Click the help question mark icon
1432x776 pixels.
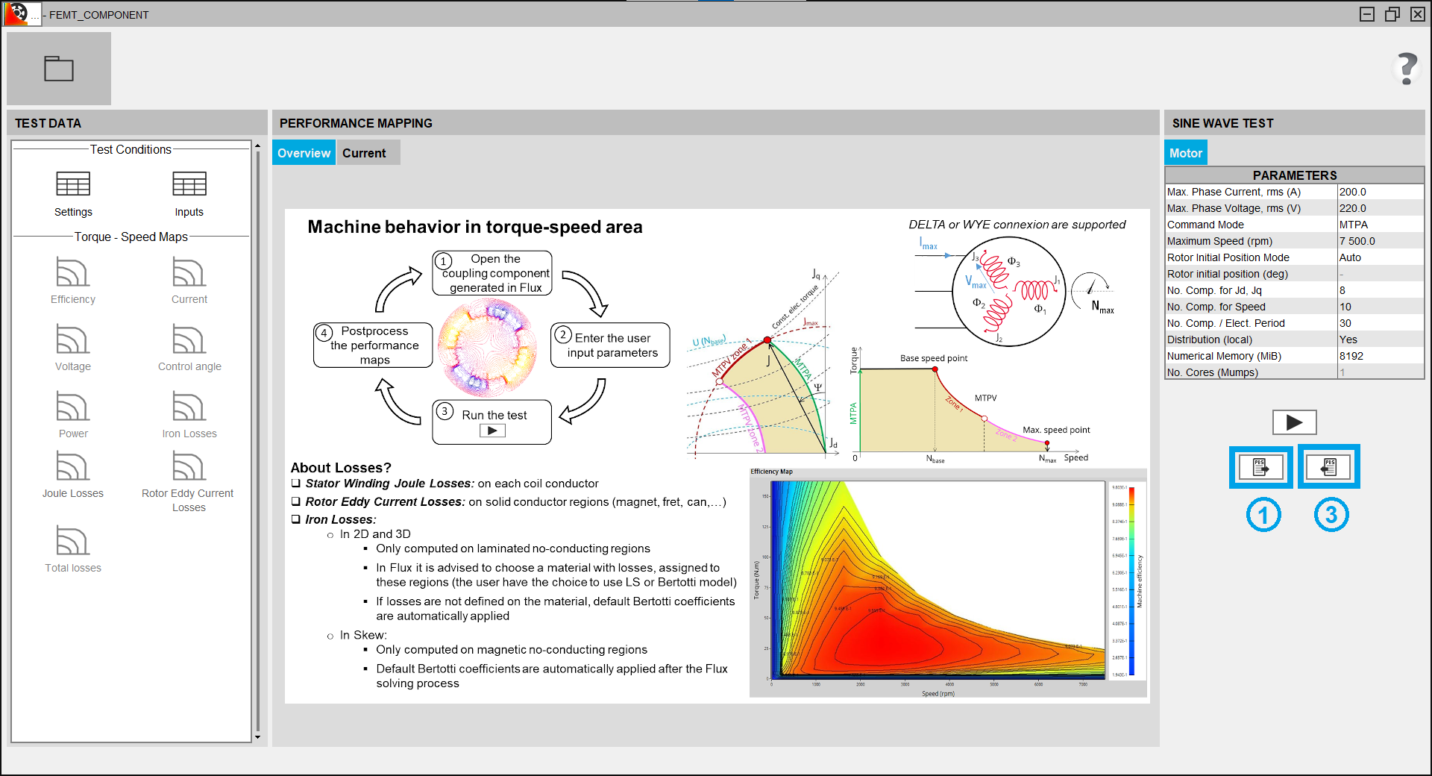(x=1407, y=69)
